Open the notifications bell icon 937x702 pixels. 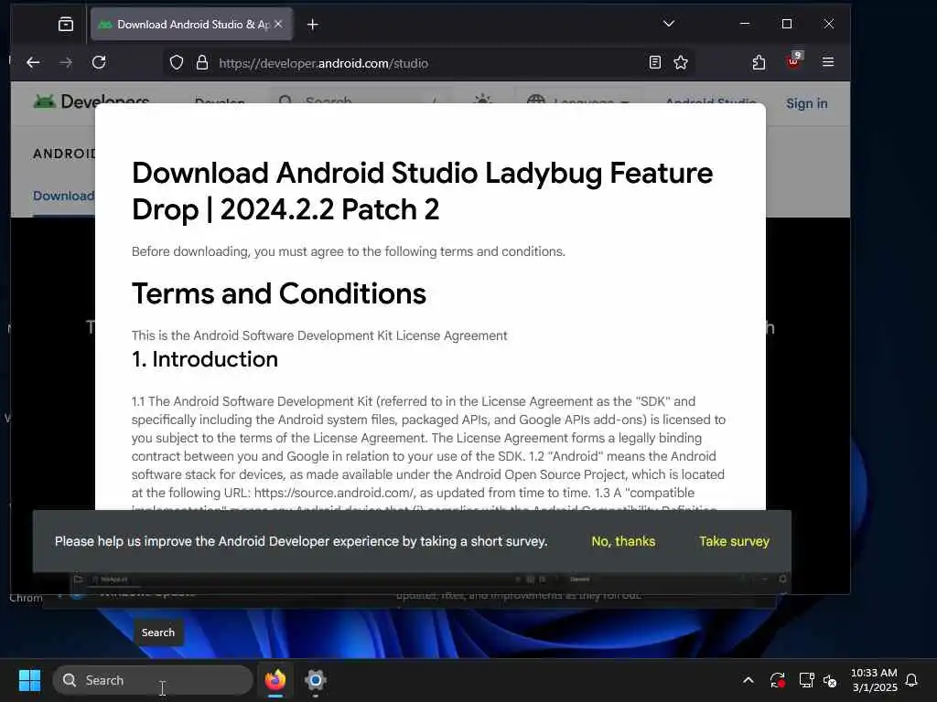[911, 680]
